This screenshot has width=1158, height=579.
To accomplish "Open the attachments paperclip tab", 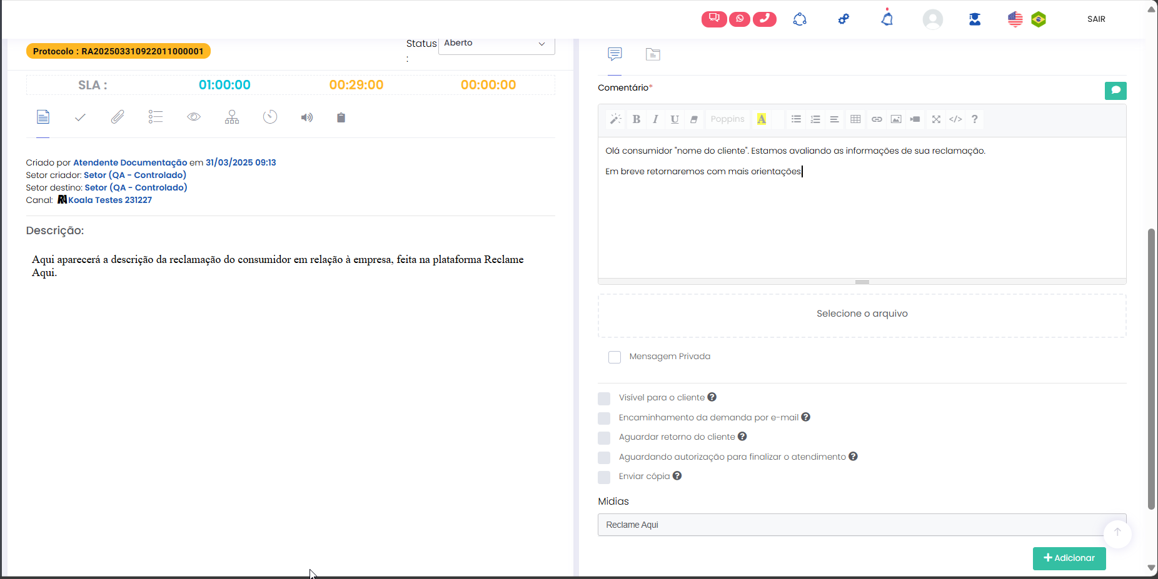I will (x=118, y=117).
